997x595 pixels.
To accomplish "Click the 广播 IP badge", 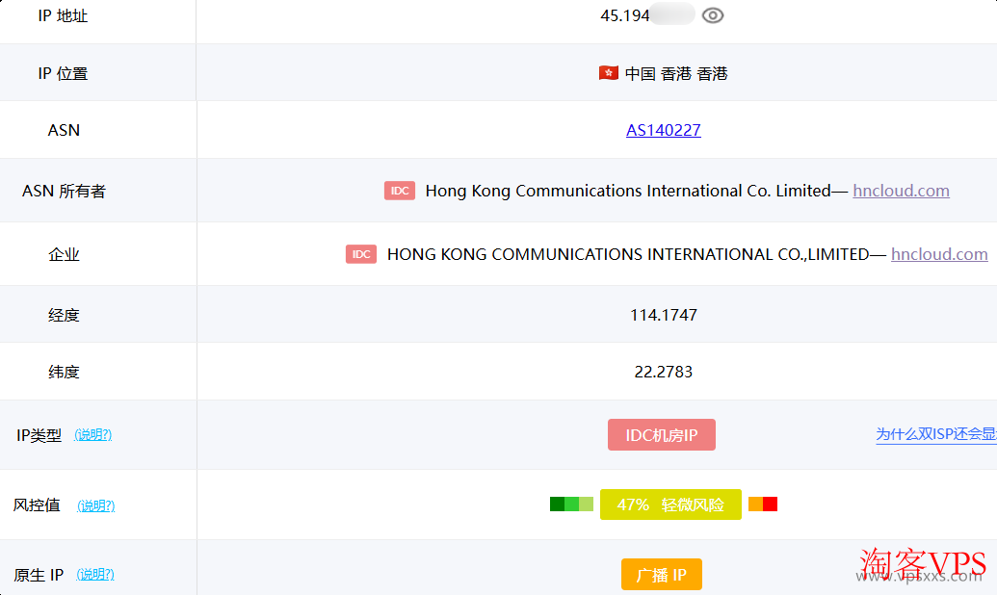I will [661, 574].
